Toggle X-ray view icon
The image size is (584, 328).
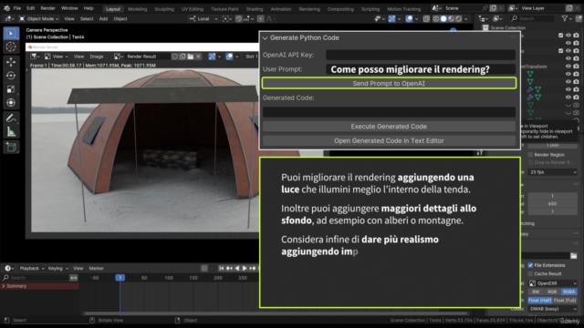tap(426, 18)
